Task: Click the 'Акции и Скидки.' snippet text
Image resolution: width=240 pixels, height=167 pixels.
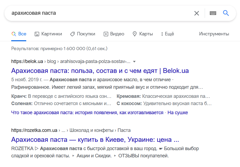Action: click(x=94, y=156)
